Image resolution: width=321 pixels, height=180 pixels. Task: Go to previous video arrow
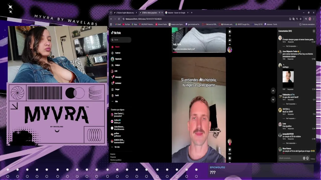[x=273, y=91]
